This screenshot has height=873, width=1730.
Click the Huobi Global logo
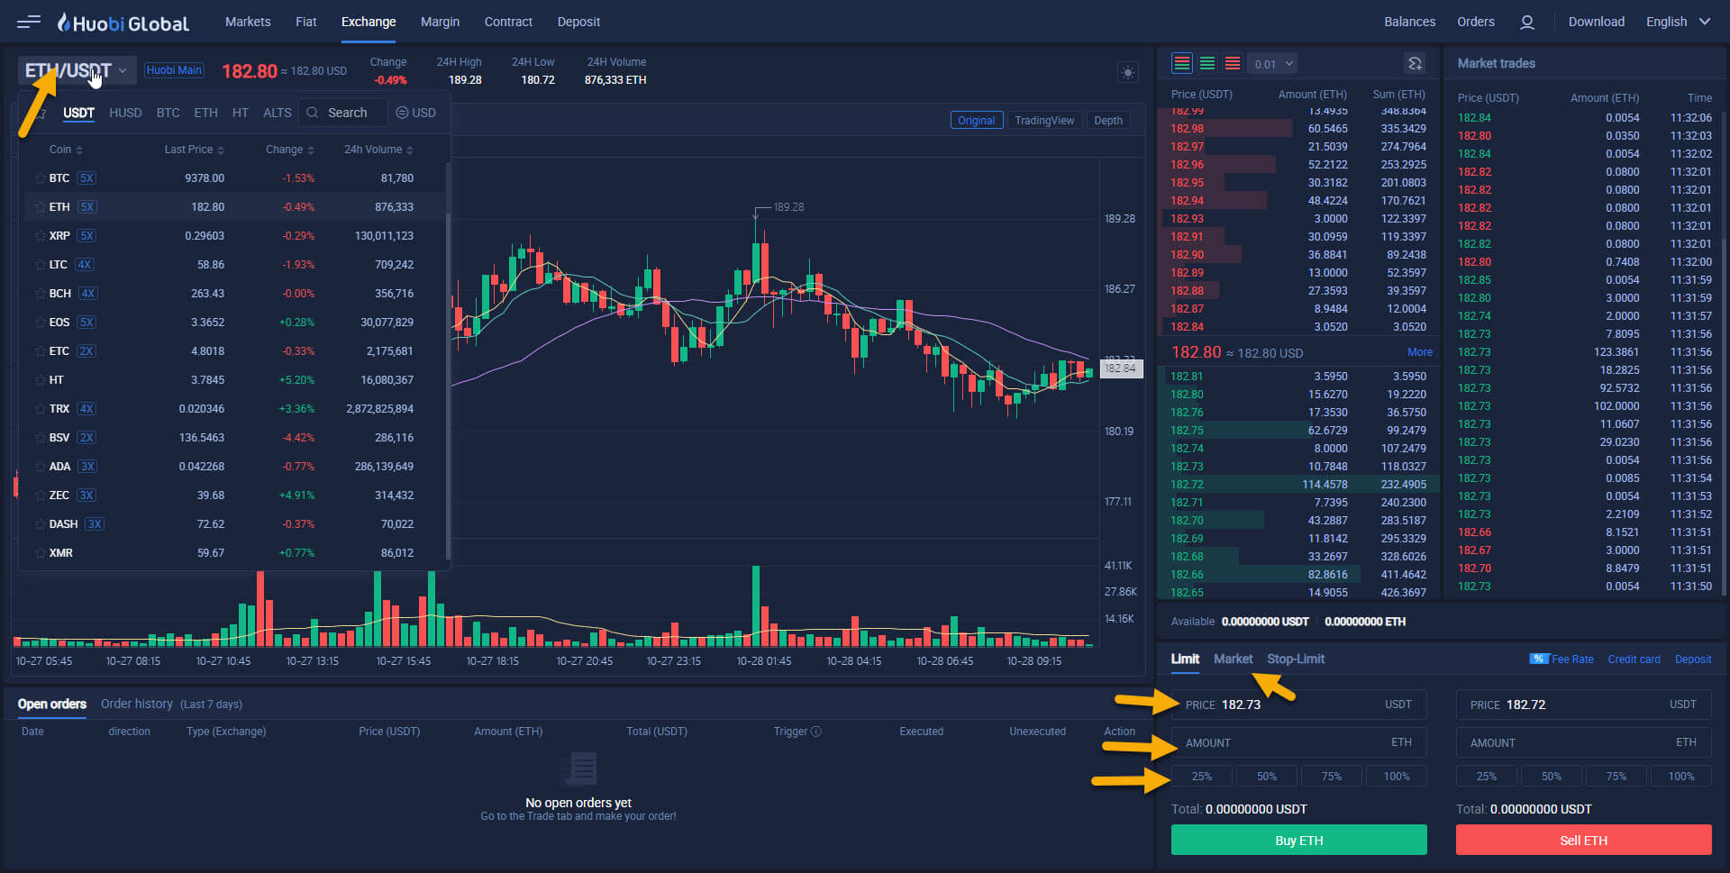[x=123, y=23]
